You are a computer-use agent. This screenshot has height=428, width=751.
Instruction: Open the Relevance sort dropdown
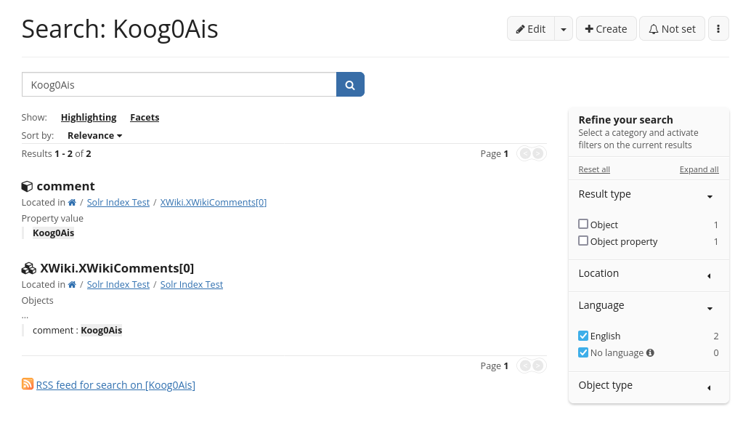tap(94, 136)
